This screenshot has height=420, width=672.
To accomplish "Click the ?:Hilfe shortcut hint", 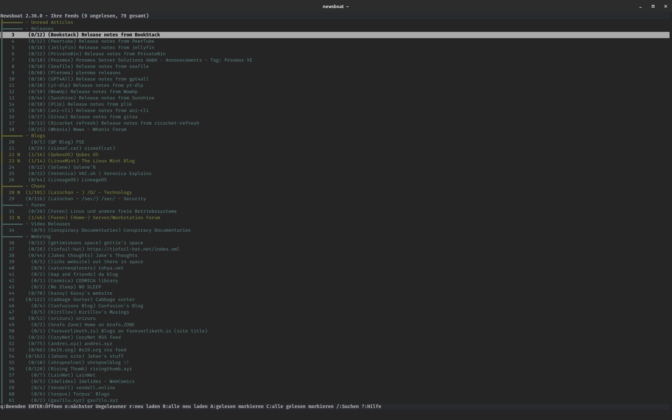I will pos(371,407).
